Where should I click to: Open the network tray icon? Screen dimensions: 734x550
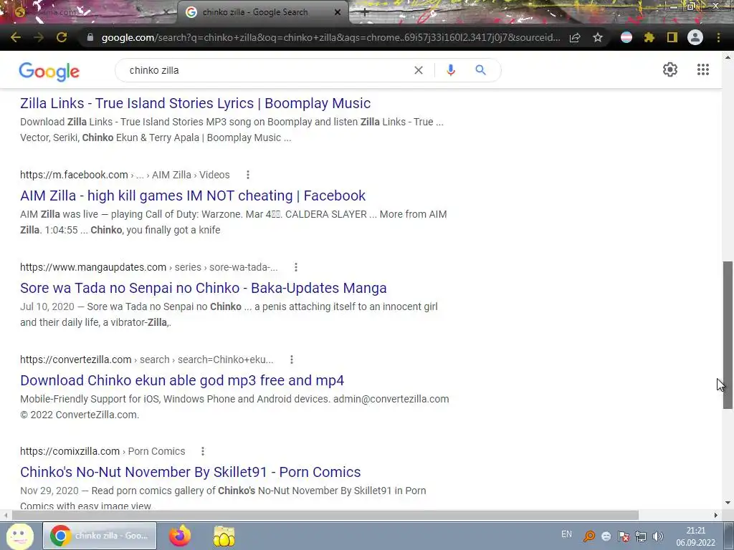(640, 536)
